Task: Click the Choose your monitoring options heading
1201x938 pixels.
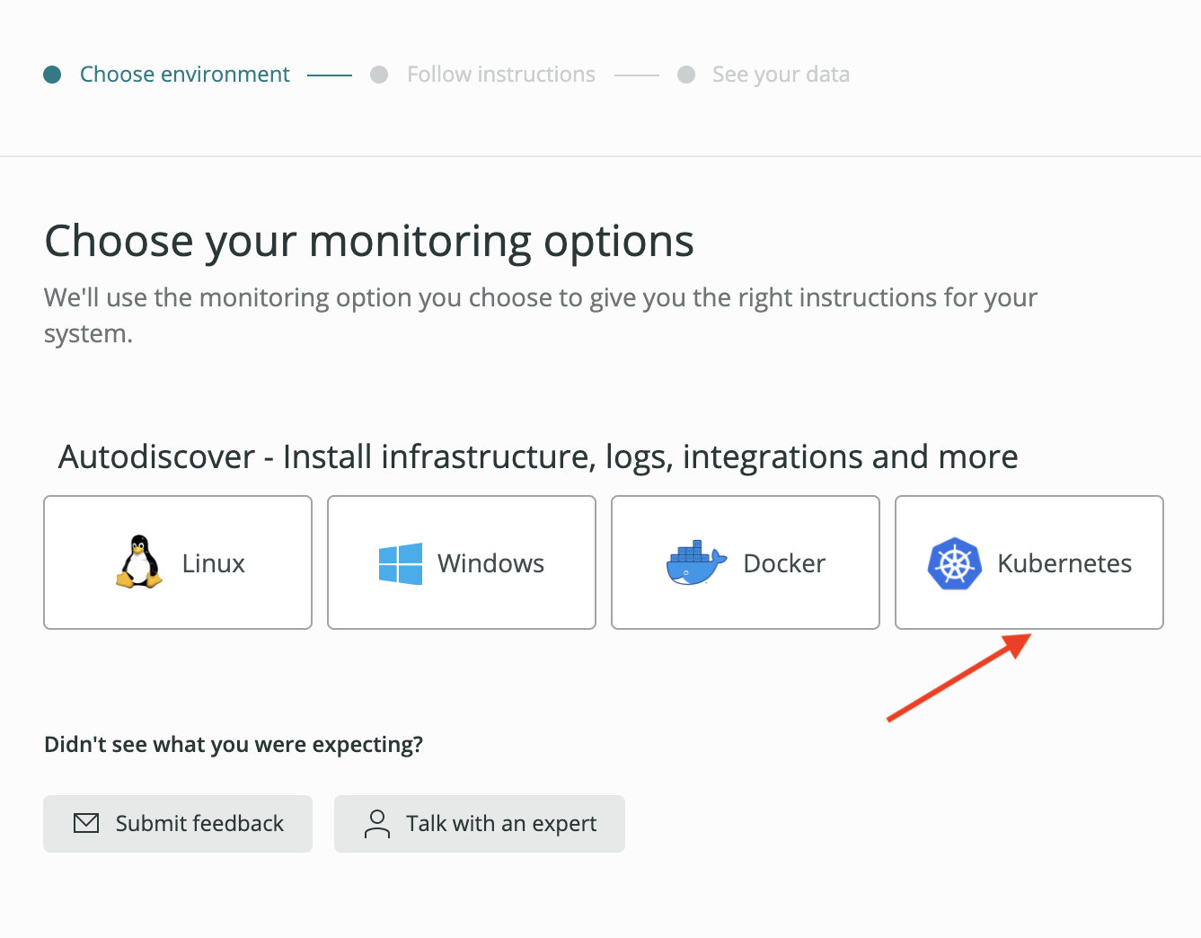Action: 369,242
